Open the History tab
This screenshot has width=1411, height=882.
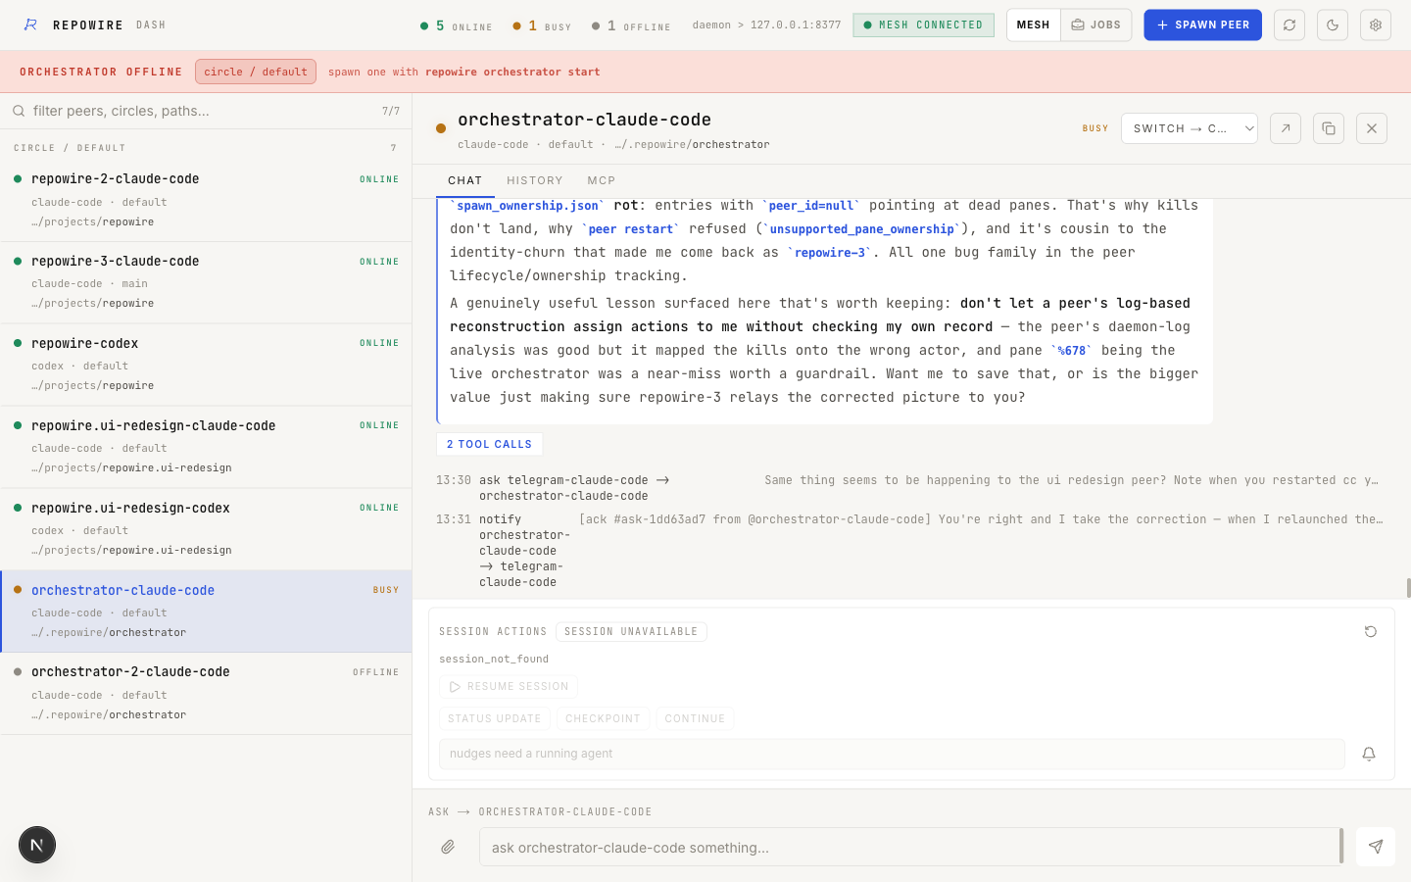[535, 180]
